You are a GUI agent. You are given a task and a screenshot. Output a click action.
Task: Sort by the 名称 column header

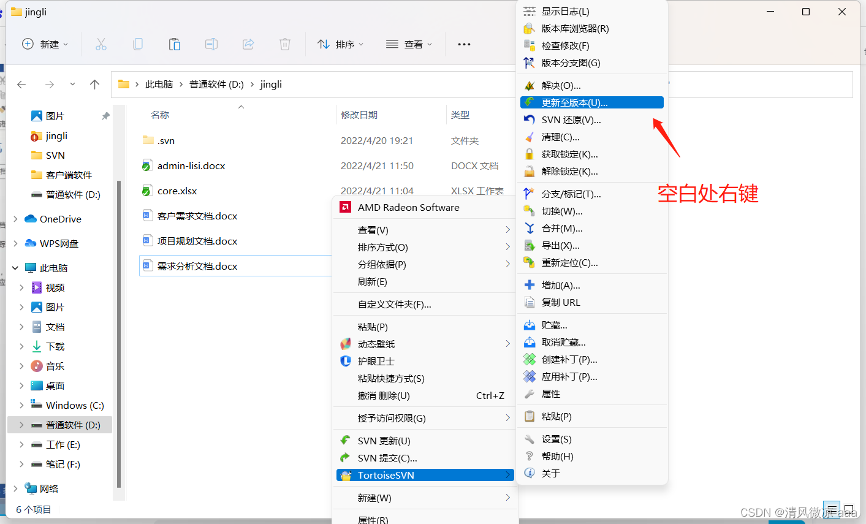coord(160,115)
